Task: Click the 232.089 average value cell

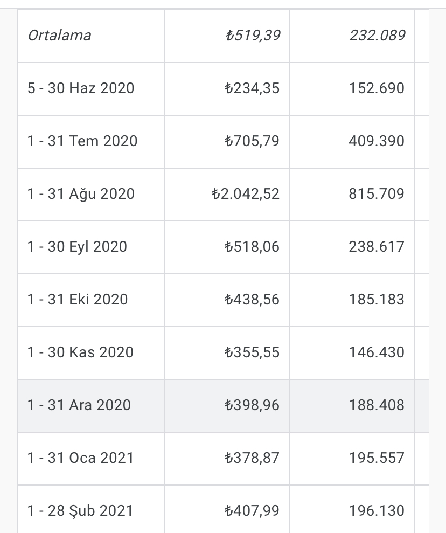Action: (x=352, y=36)
